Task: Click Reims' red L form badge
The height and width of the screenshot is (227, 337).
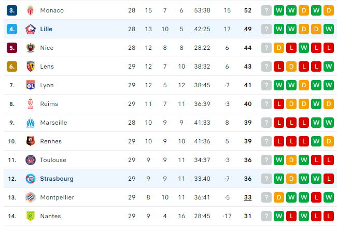Action: (x=279, y=104)
